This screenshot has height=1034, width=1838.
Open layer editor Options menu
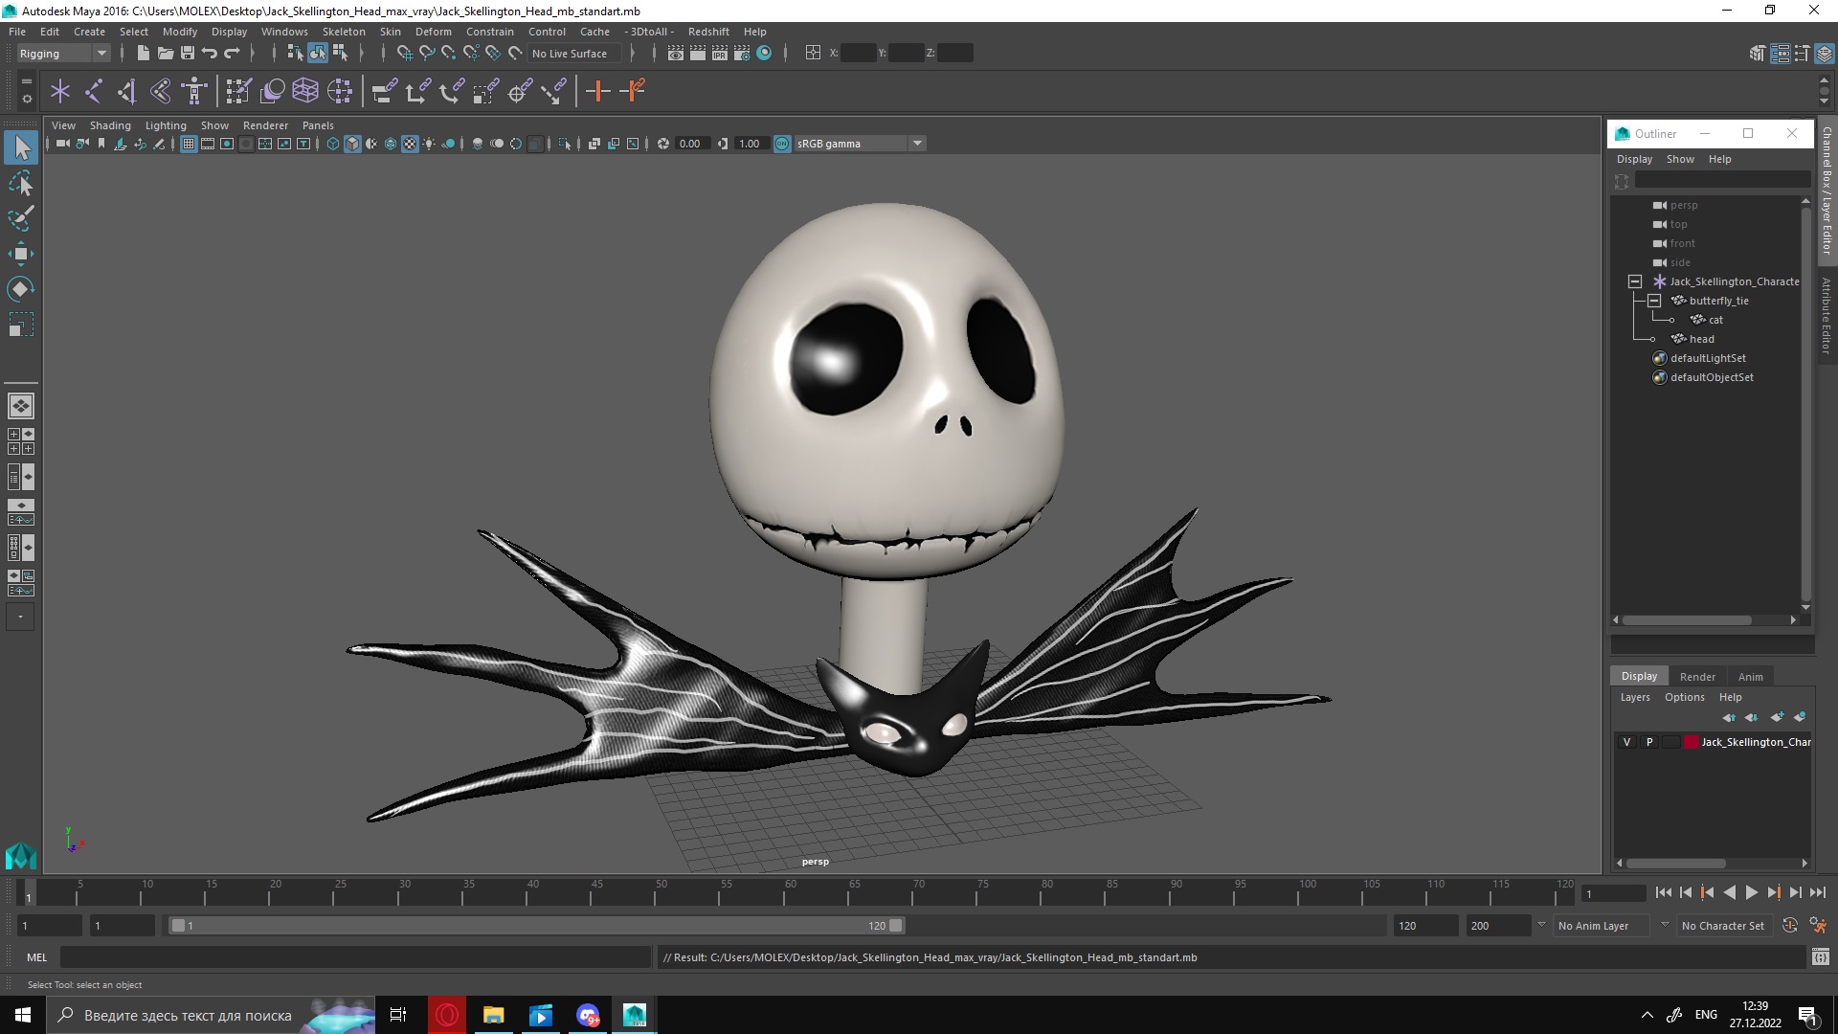tap(1684, 697)
